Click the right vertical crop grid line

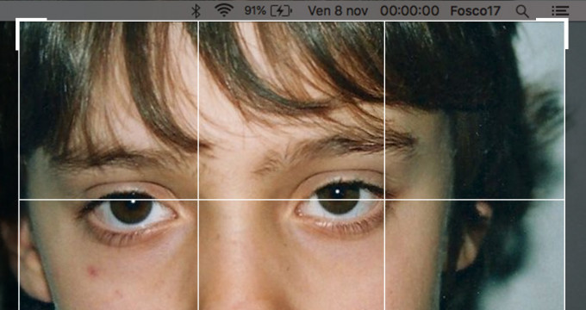(x=385, y=165)
